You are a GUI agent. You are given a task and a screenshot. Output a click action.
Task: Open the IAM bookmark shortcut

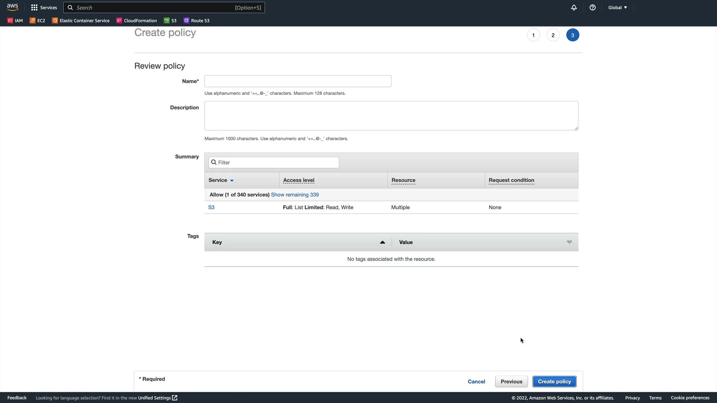click(15, 21)
